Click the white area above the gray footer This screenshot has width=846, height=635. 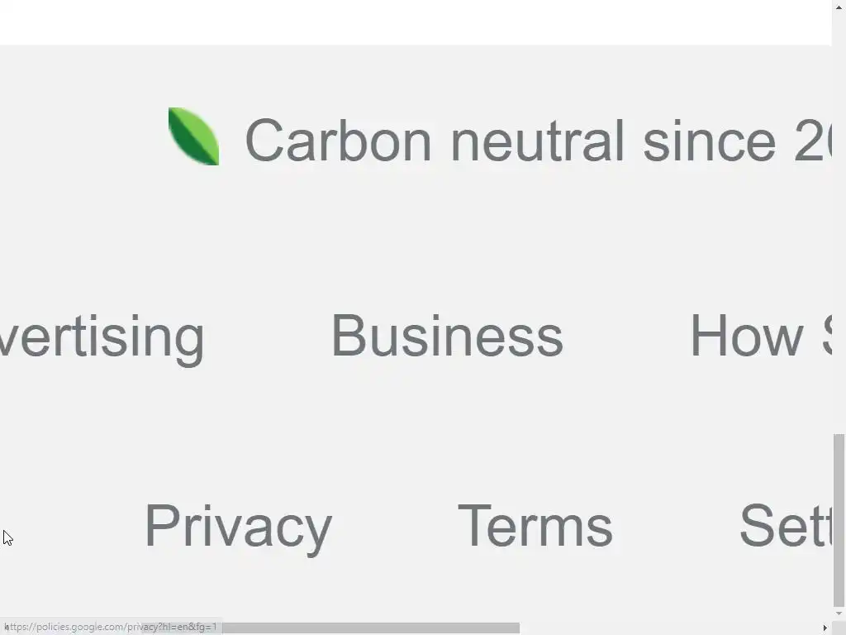pyautogui.click(x=413, y=21)
